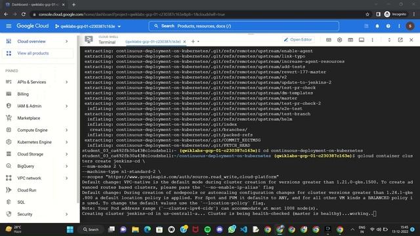Close the qwiklabs Cloud Shell session tab
The height and width of the screenshot is (236, 420).
(x=184, y=41)
